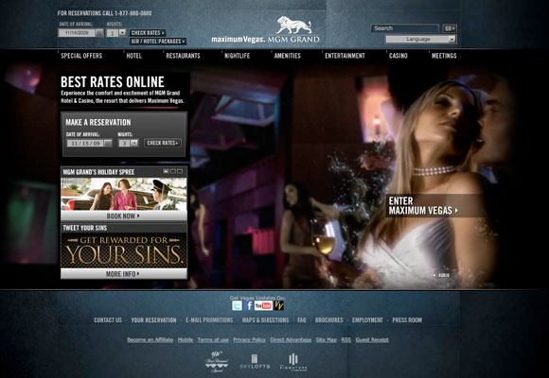549x378 pixels.
Task: Open the Twitter updates icon
Action: pyautogui.click(x=237, y=305)
